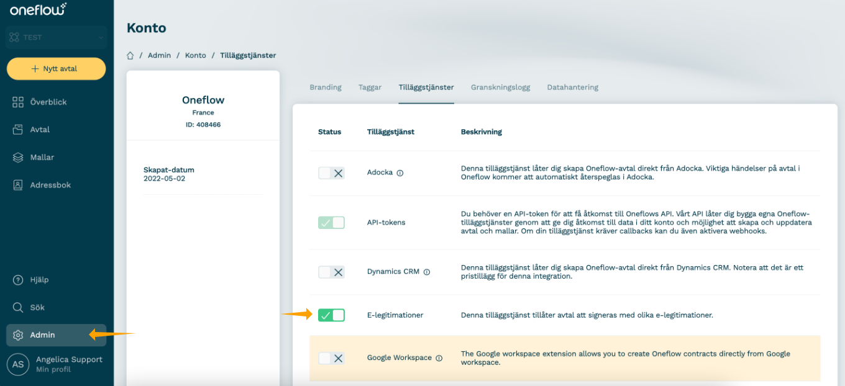Screen dimensions: 845x386
Task: Click the Adressbok contact icon
Action: [18, 185]
